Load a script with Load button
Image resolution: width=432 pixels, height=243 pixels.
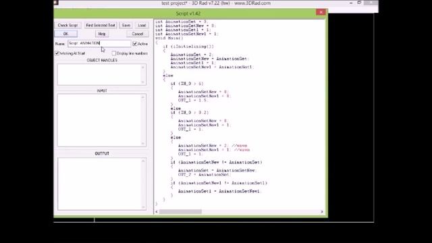[x=142, y=26]
